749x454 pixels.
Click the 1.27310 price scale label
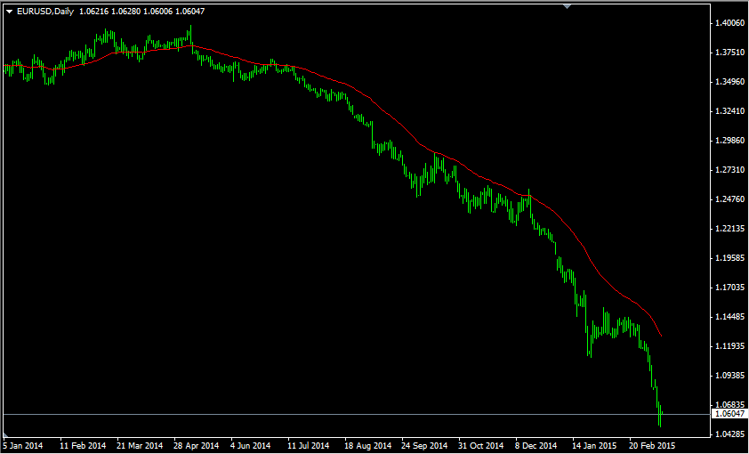pyautogui.click(x=730, y=170)
